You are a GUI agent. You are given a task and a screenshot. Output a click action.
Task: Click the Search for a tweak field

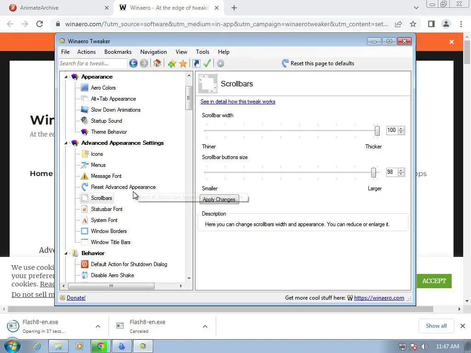(93, 63)
